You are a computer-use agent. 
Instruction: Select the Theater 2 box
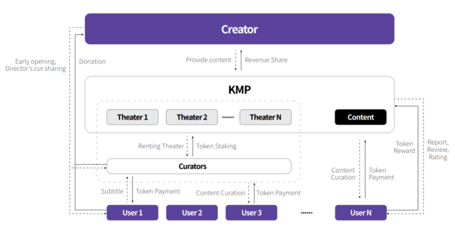(x=191, y=117)
